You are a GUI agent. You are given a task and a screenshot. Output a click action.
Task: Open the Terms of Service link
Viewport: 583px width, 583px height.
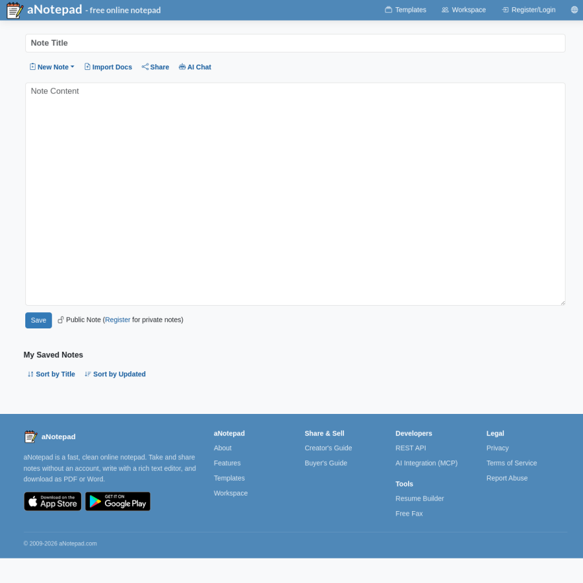[512, 463]
